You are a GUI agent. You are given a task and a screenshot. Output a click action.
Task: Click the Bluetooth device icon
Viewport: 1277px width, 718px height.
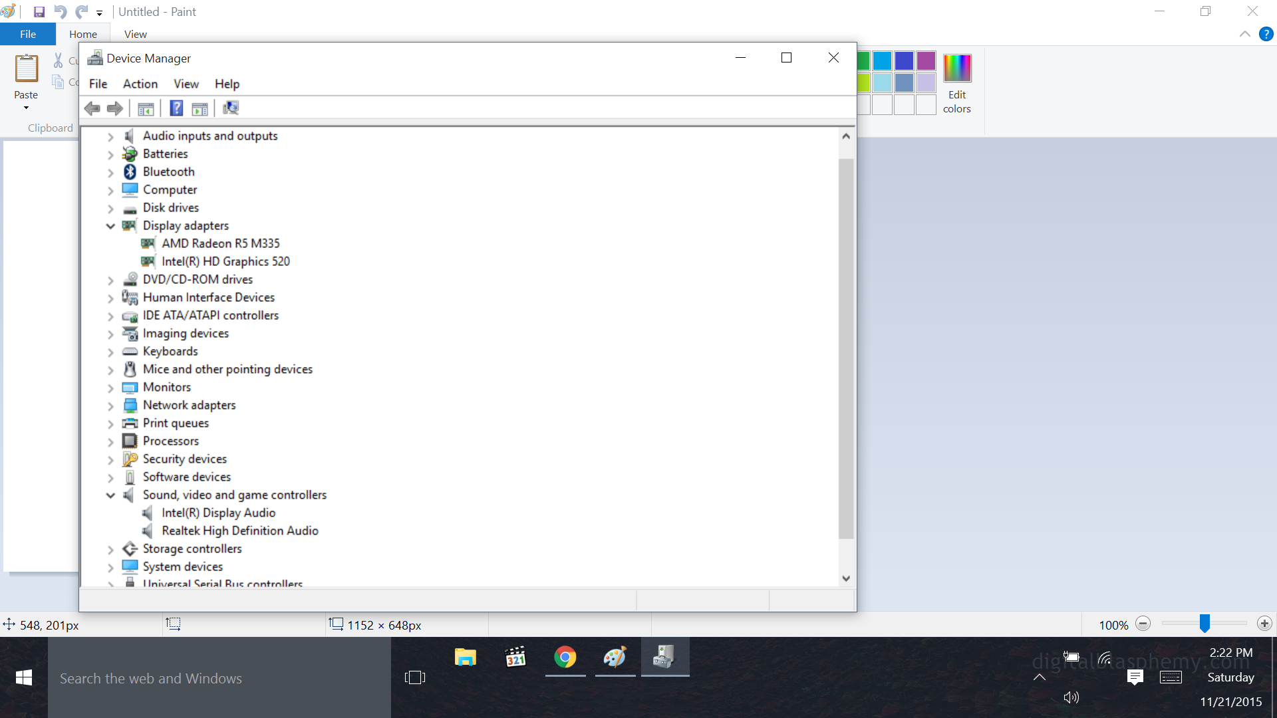130,172
